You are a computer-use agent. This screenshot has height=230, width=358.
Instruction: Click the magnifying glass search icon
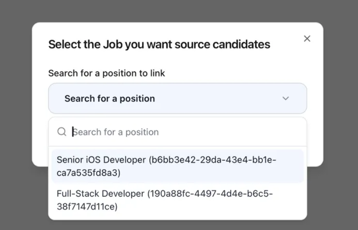coord(62,132)
